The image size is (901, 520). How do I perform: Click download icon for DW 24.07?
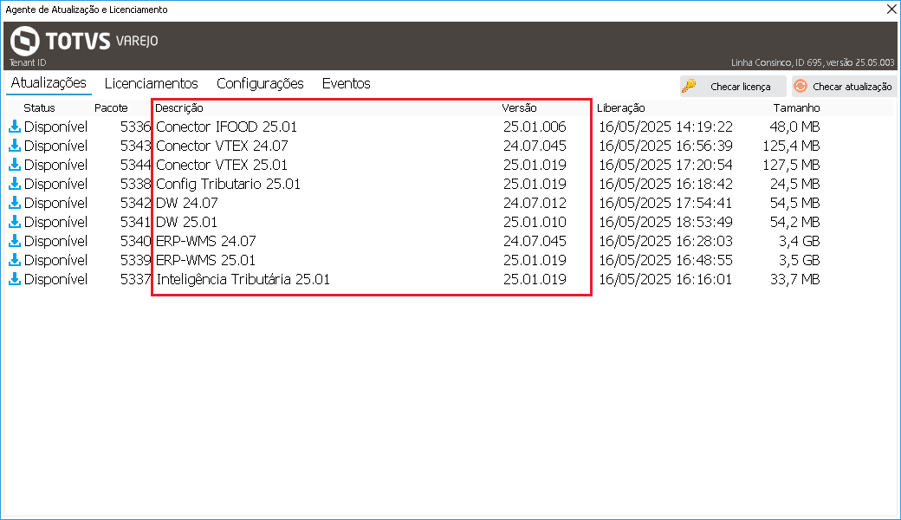click(15, 202)
